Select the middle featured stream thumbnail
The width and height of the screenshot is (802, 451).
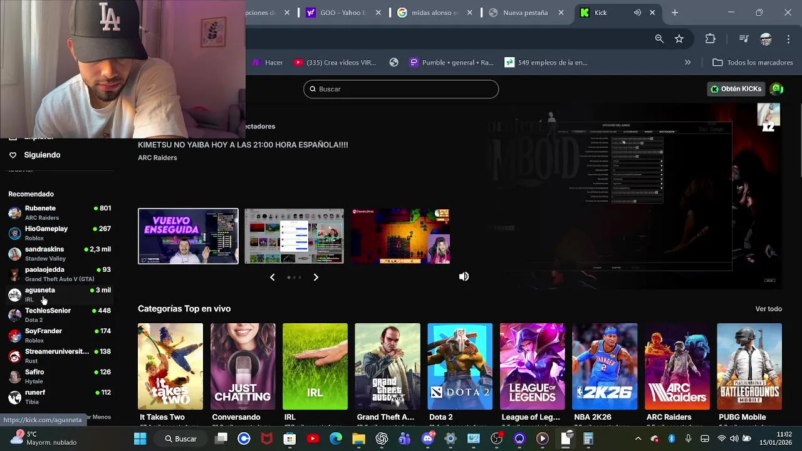pos(294,236)
